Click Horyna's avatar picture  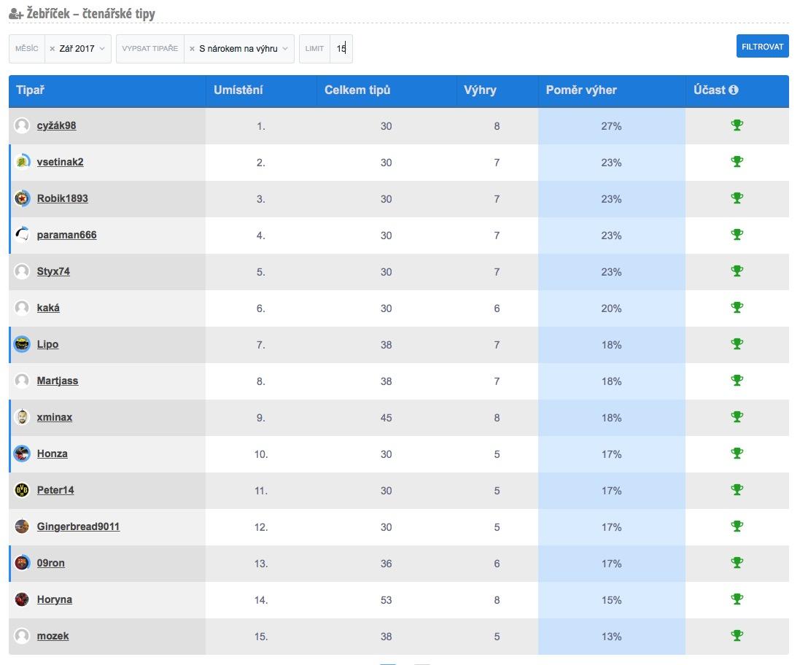pos(22,599)
